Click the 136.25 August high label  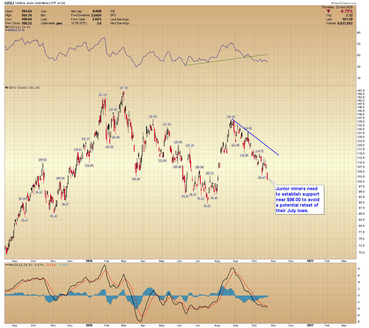(x=231, y=117)
